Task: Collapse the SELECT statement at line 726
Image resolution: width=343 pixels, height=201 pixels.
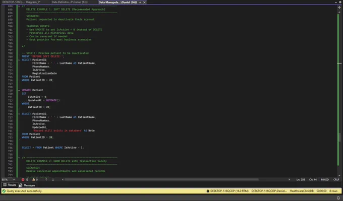Action: pos(19,114)
